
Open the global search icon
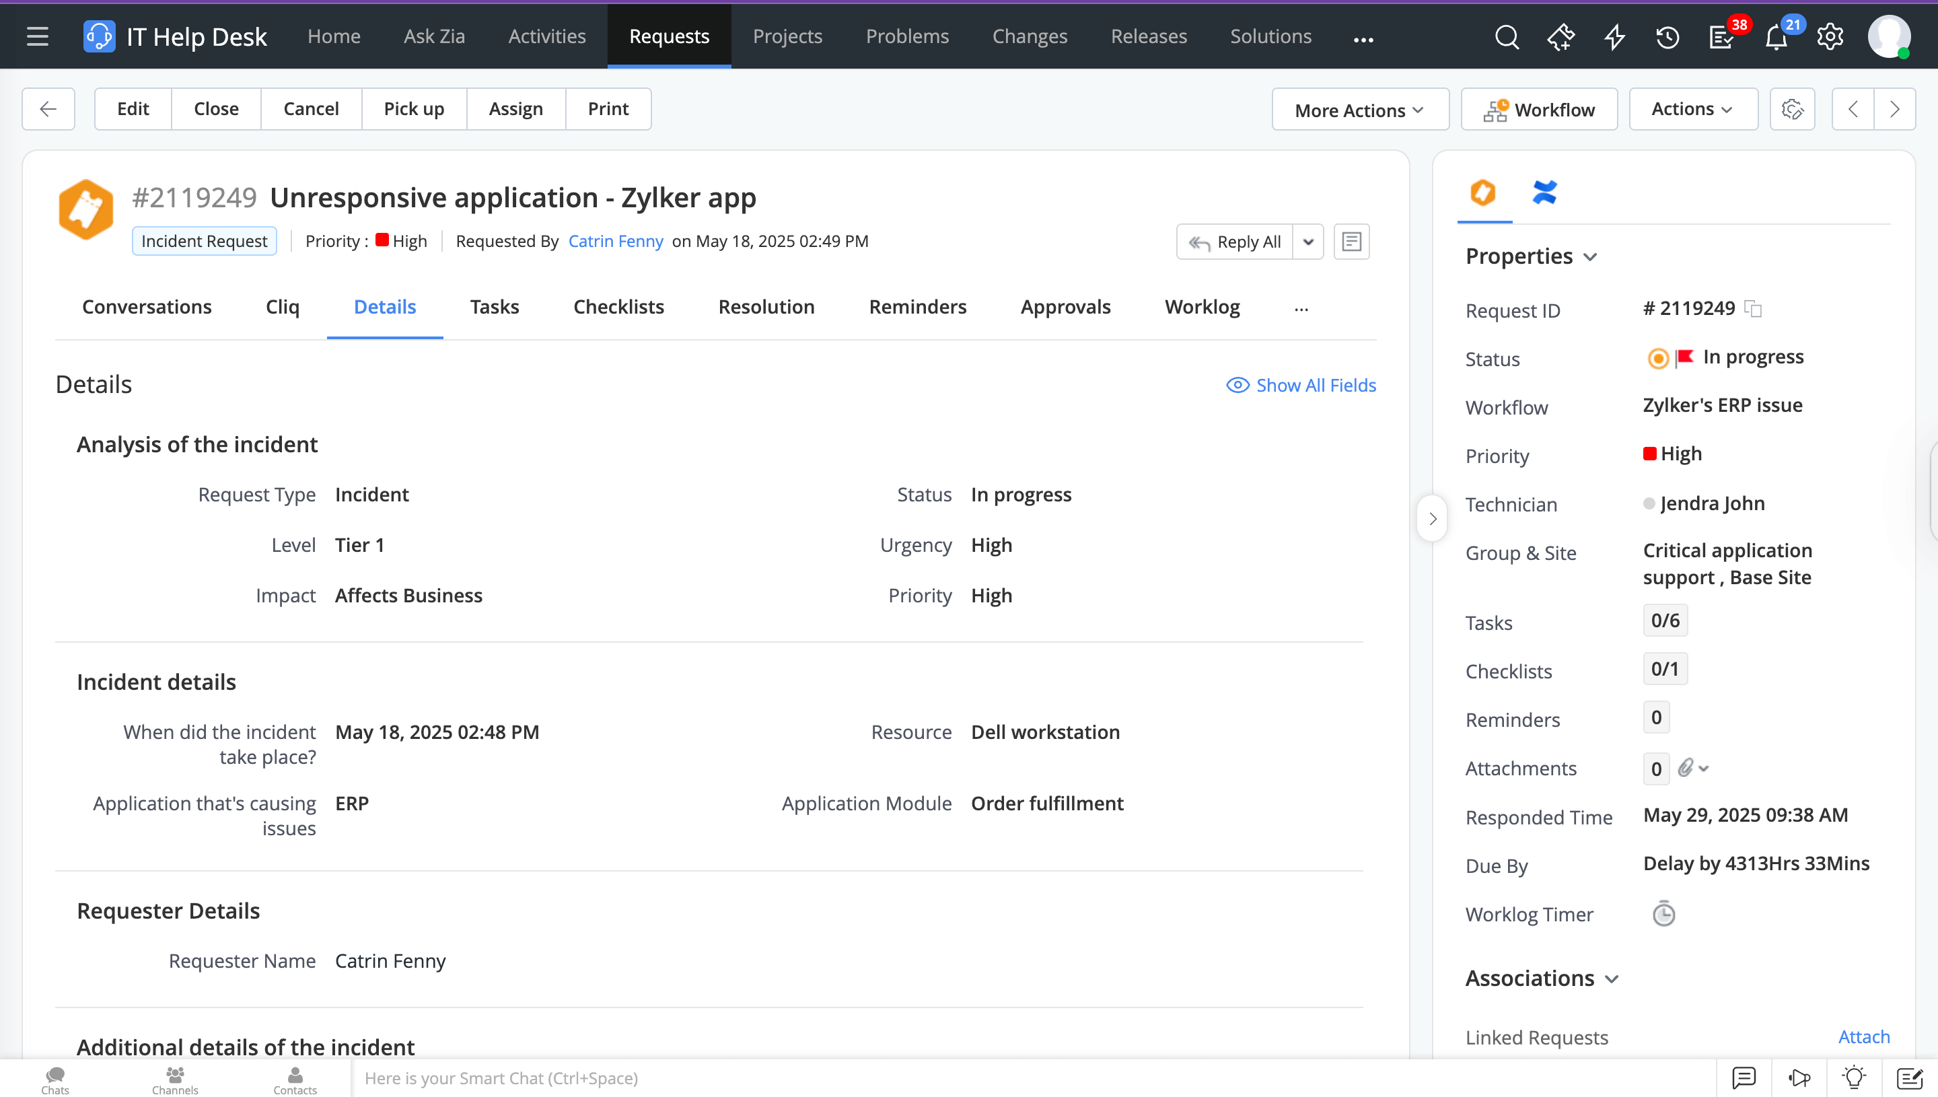[1507, 36]
